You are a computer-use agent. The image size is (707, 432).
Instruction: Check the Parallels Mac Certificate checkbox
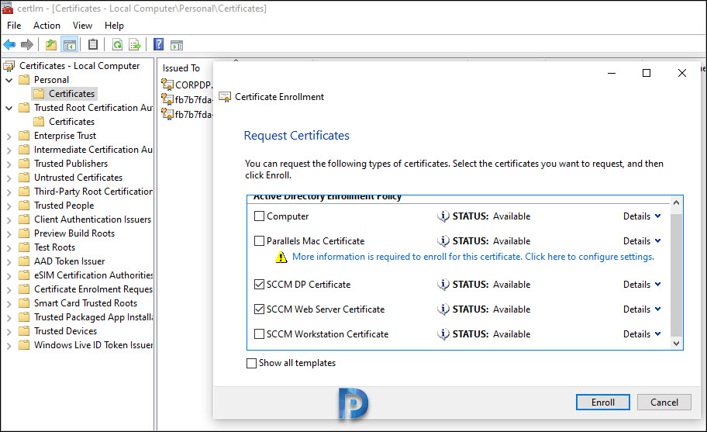tap(259, 241)
